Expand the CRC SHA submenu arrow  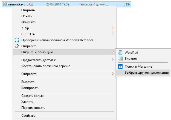click(113, 34)
